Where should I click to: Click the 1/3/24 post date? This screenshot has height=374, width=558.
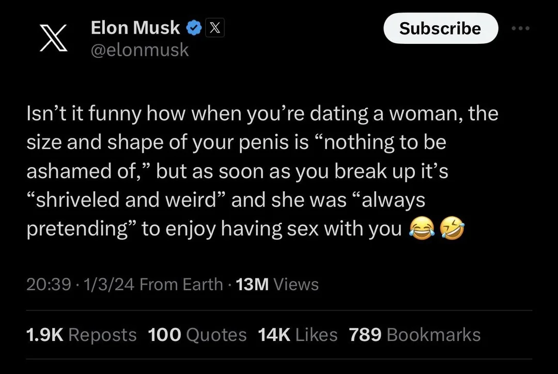point(108,284)
